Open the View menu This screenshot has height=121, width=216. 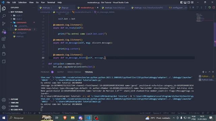click(x=31, y=2)
